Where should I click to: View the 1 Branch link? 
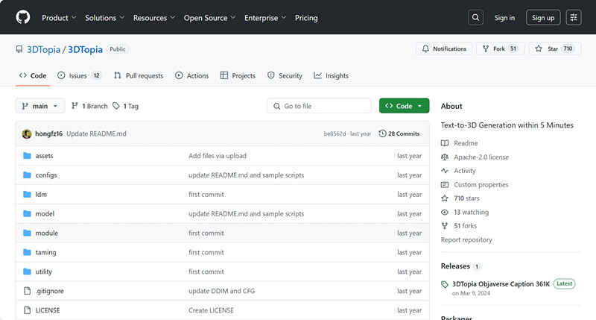pos(89,106)
